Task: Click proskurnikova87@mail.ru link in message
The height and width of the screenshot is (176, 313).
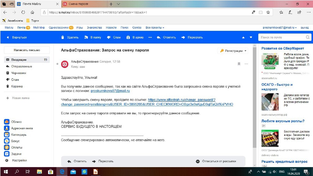Action: (x=110, y=91)
